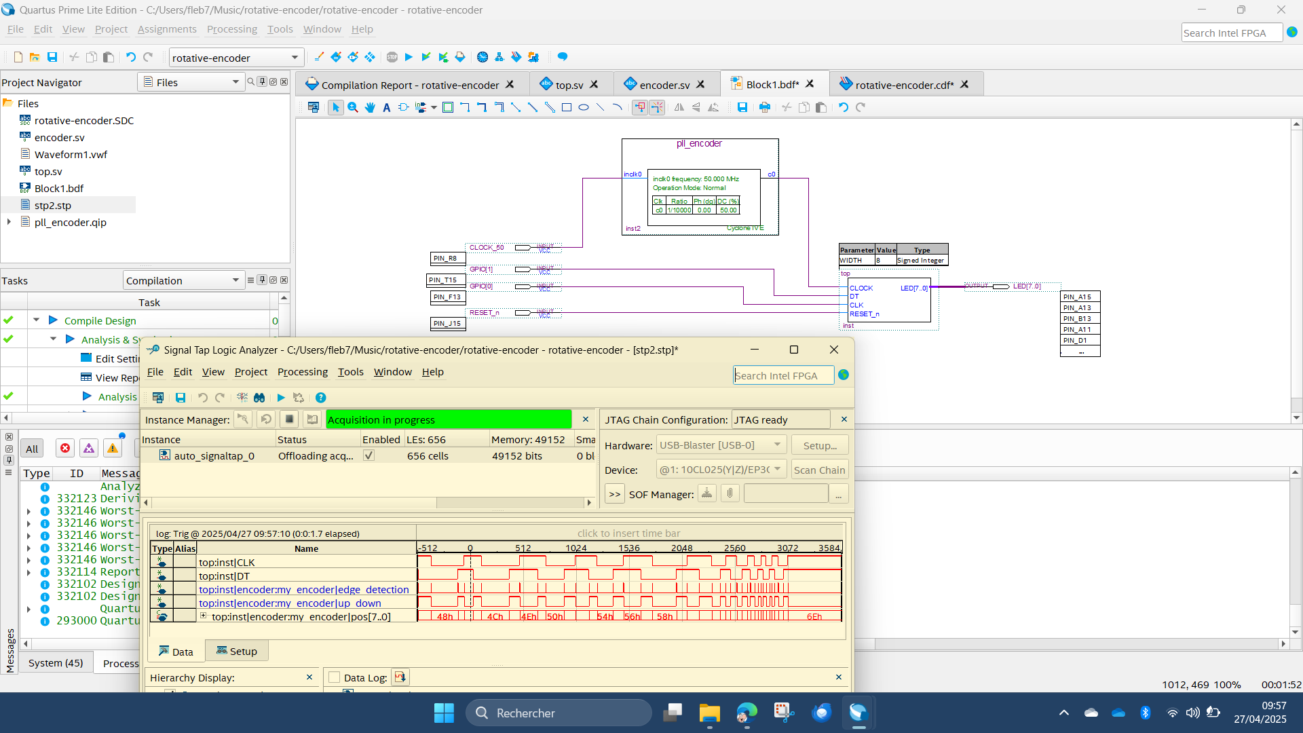
Task: Open the Compilation dropdown in Tasks panel
Action: tap(183, 280)
